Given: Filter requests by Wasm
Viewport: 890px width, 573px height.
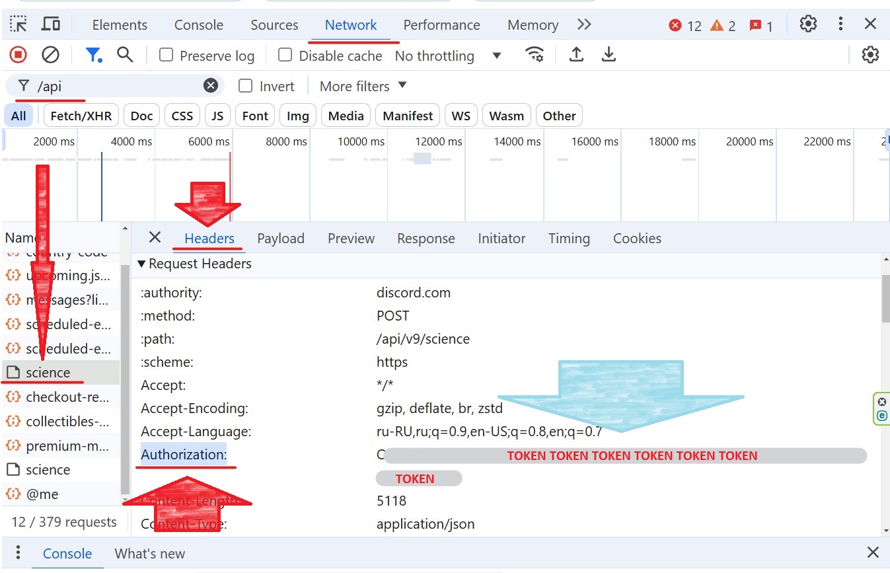Looking at the screenshot, I should 507,116.
